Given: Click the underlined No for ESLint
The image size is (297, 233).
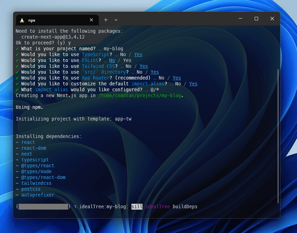Looking at the screenshot, I should pyautogui.click(x=112, y=61).
